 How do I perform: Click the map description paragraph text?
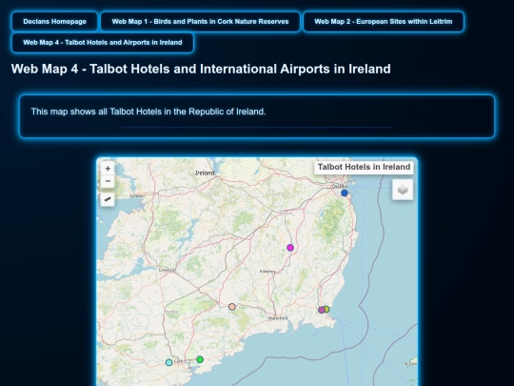point(148,112)
